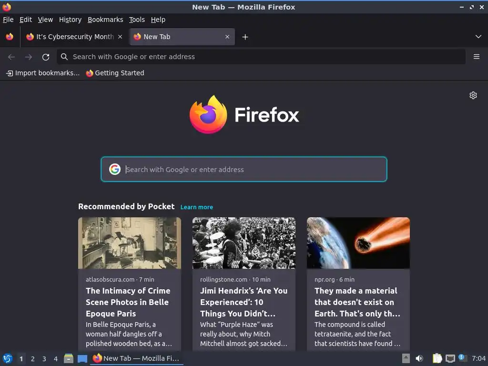Click Import bookmarks in bookmarks toolbar
488x366 pixels.
tap(43, 73)
